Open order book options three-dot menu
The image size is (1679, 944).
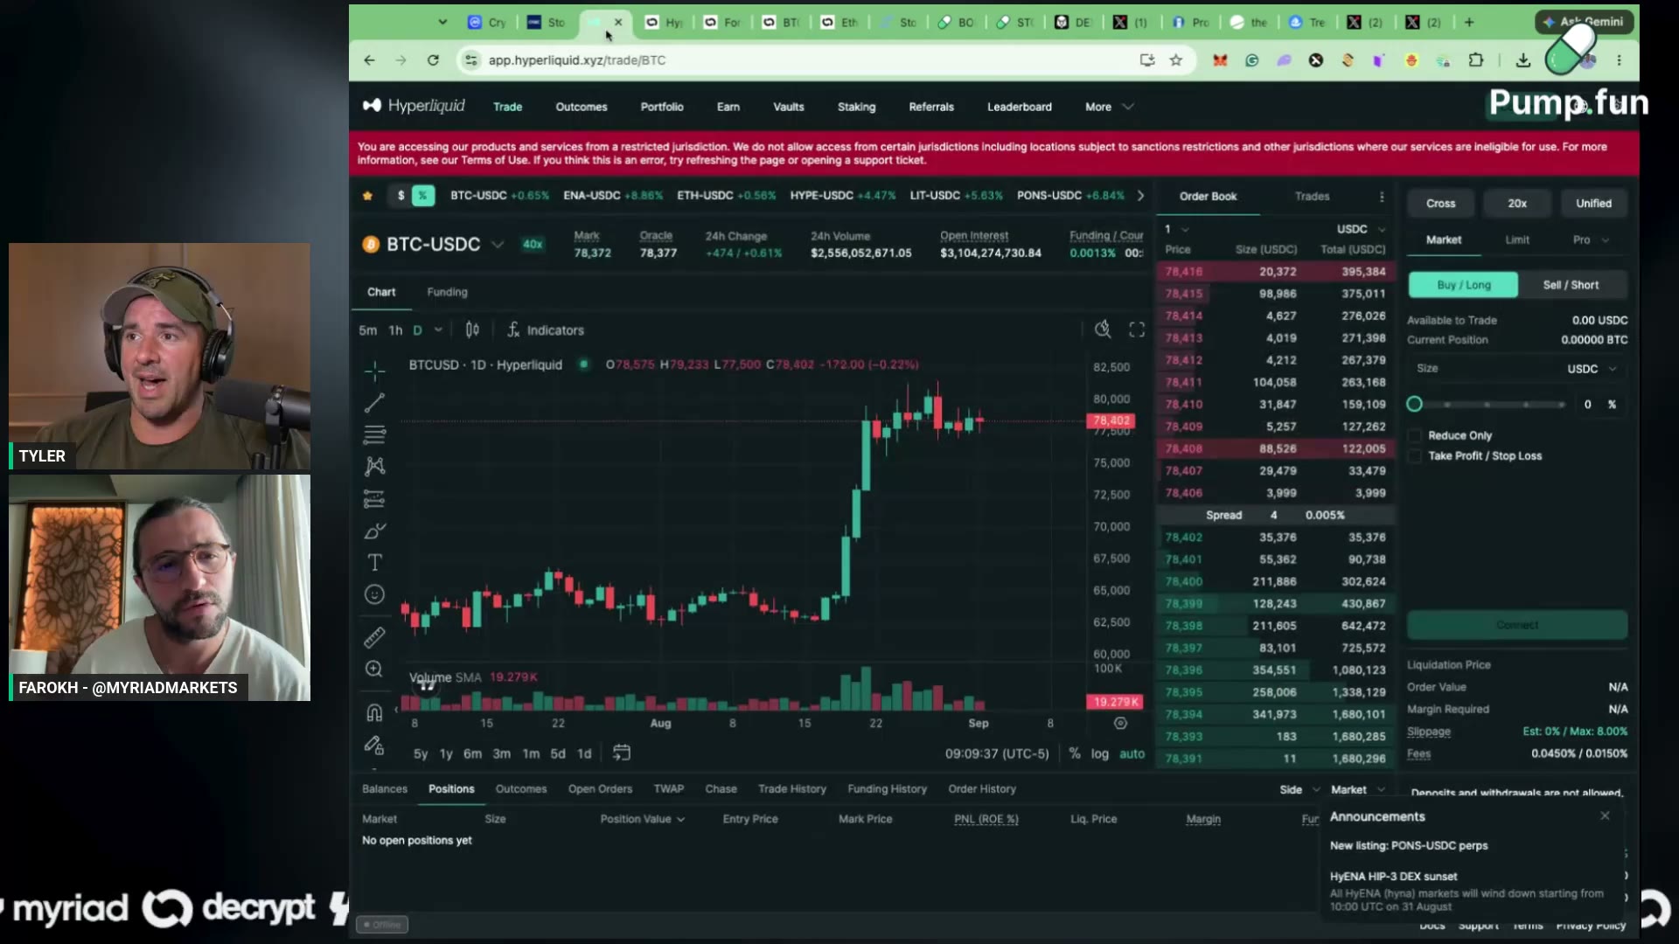pos(1382,197)
